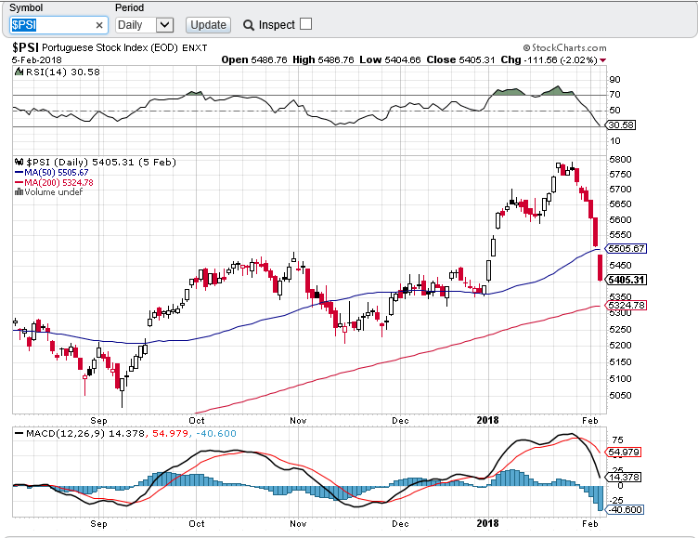Click the MACD signal tag 54.979
The height and width of the screenshot is (538, 698).
(623, 452)
